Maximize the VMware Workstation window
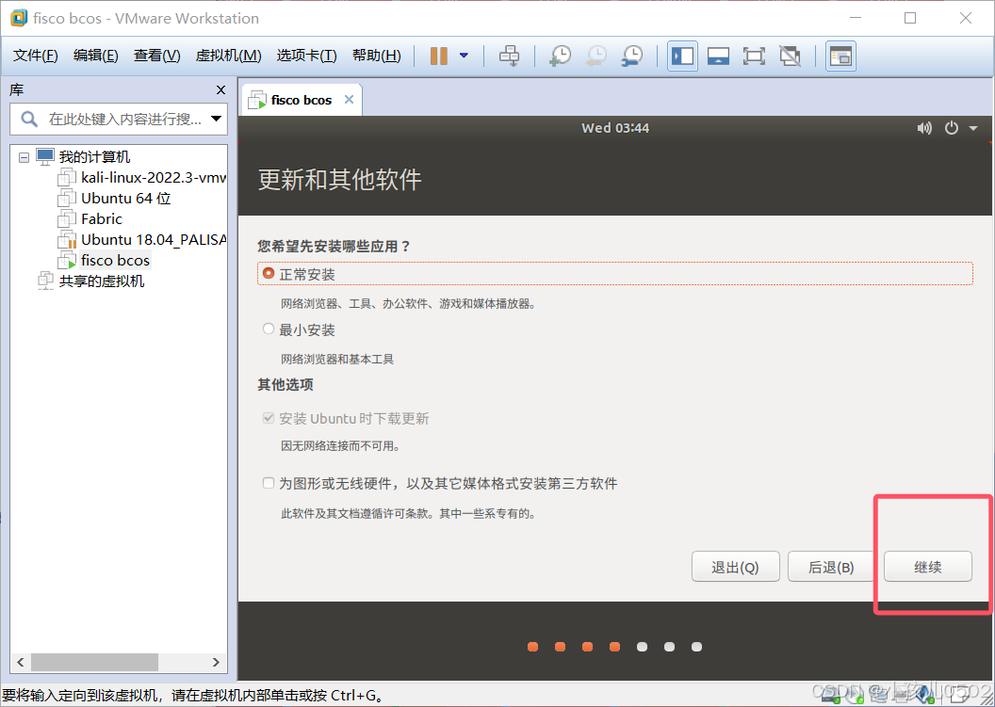The image size is (995, 707). point(910,18)
